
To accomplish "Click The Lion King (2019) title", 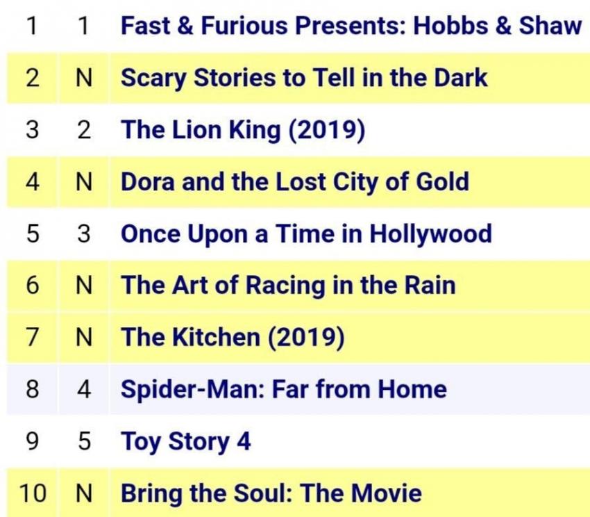I will tap(243, 130).
